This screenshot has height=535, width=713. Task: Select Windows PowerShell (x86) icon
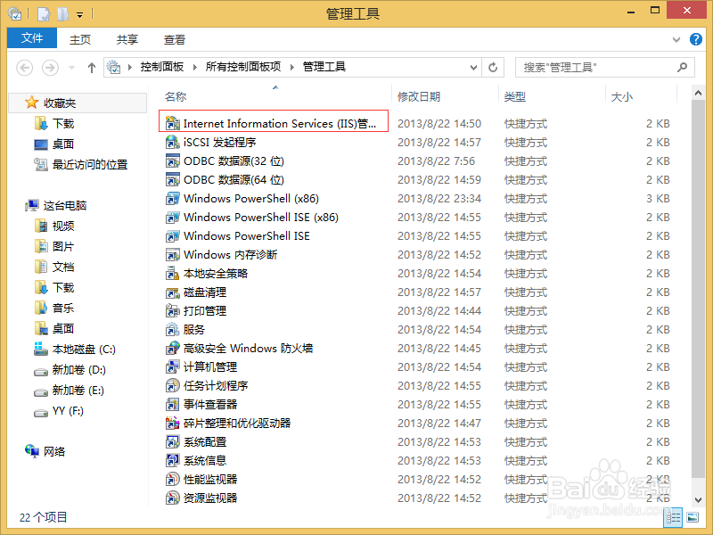point(172,198)
